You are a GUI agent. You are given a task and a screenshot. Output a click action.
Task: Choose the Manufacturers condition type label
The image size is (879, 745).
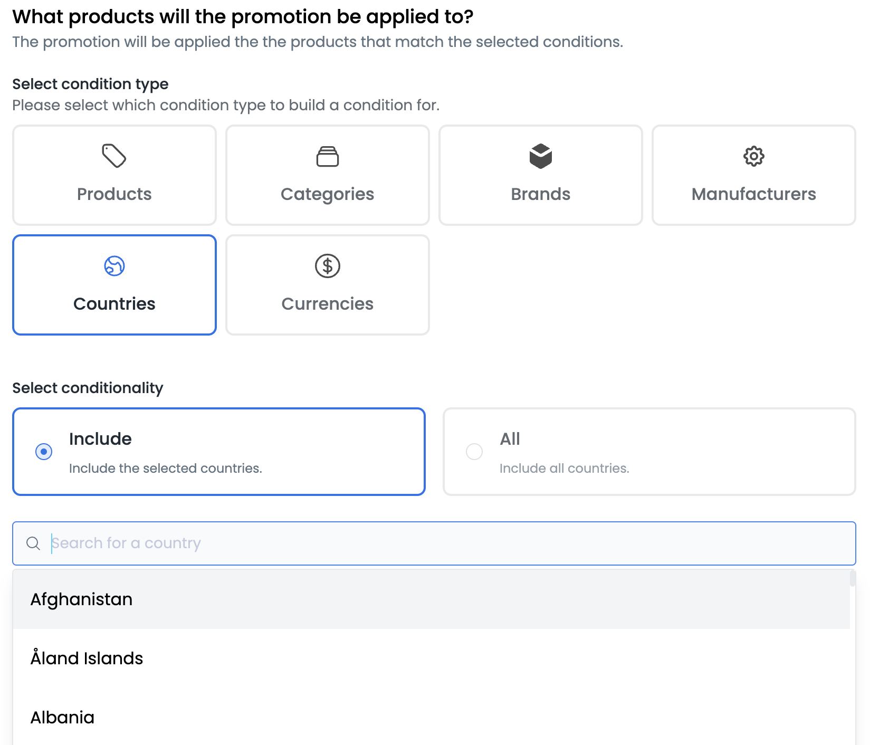(x=753, y=194)
